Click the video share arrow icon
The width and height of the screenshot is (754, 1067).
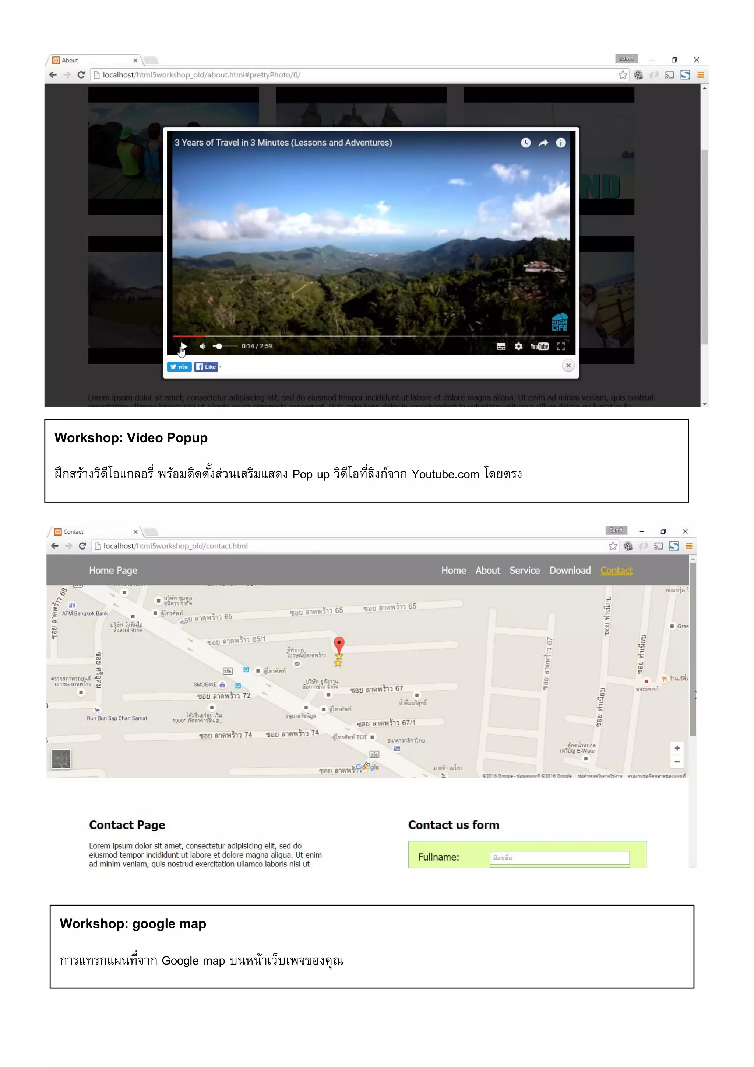click(543, 143)
